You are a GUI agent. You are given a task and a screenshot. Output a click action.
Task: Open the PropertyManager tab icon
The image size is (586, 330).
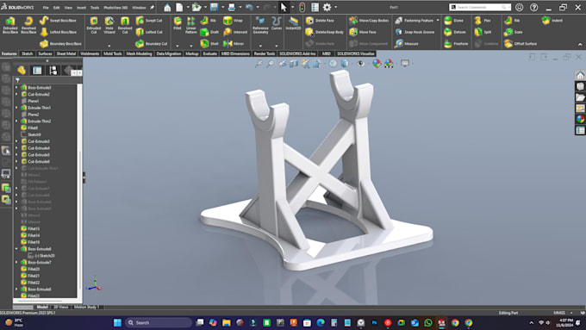point(37,71)
